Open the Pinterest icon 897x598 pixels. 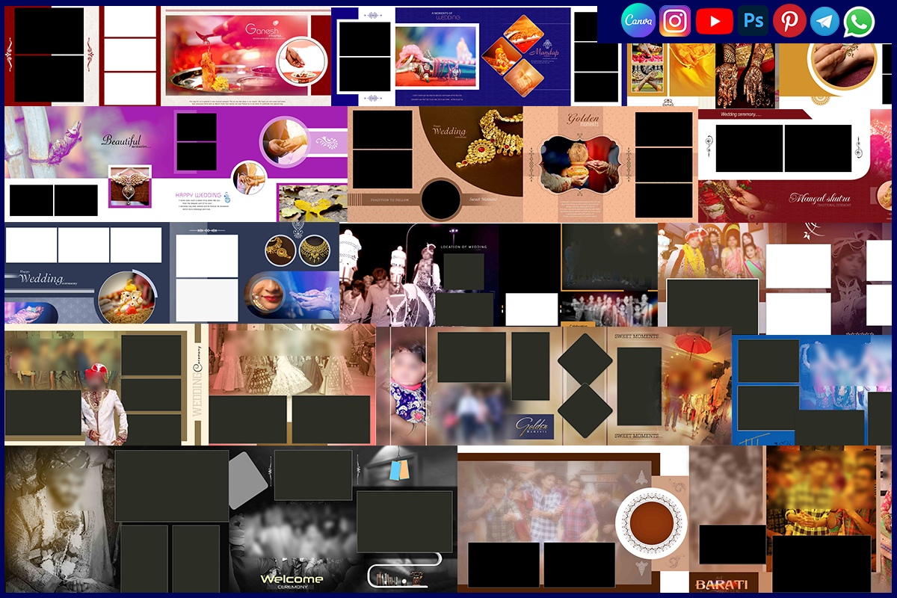point(789,21)
